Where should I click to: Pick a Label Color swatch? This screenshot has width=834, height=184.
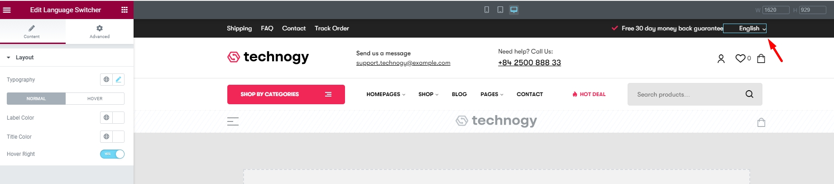point(119,118)
